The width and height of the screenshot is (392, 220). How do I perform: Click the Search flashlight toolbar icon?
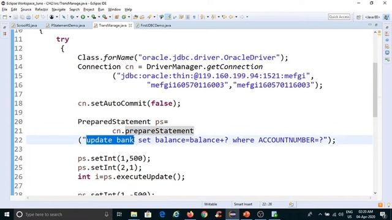click(149, 17)
